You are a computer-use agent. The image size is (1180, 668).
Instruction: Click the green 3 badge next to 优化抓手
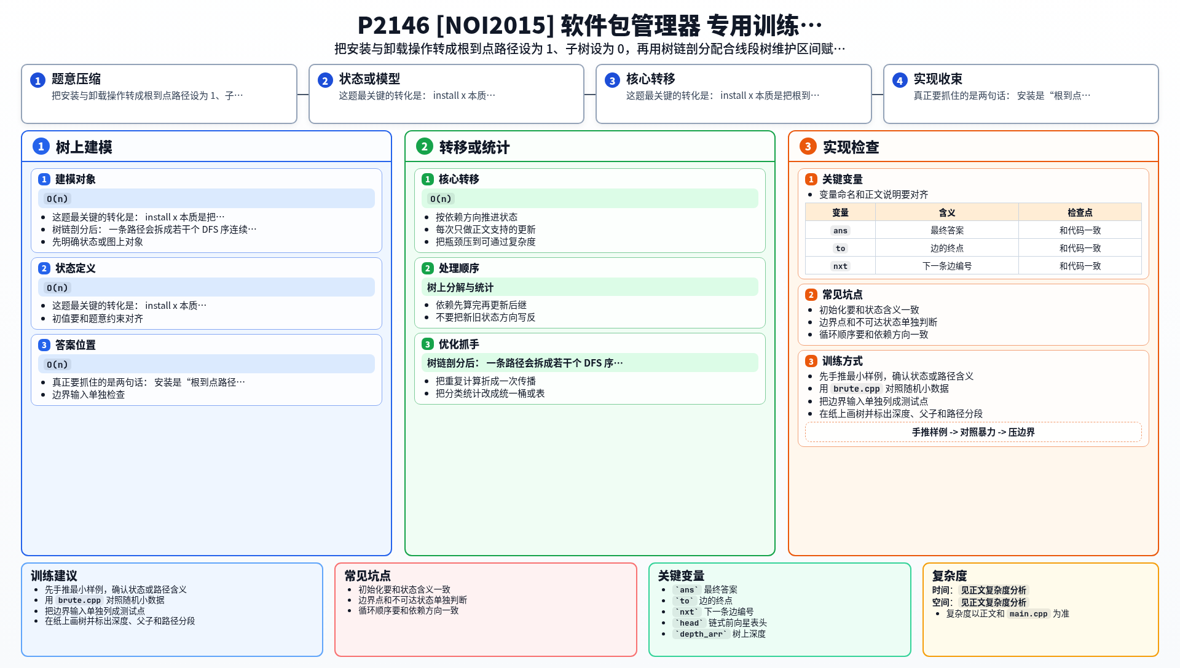point(428,344)
